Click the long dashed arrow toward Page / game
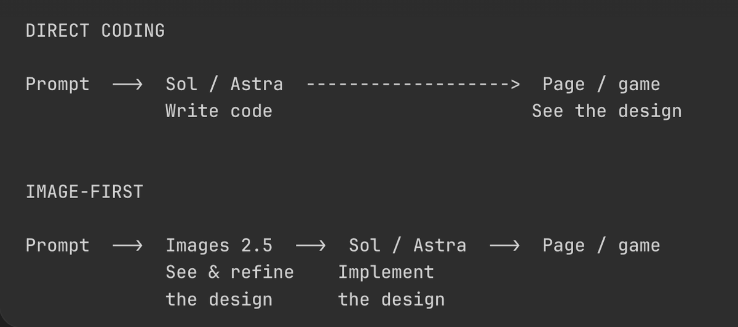This screenshot has width=738, height=327. 413,84
